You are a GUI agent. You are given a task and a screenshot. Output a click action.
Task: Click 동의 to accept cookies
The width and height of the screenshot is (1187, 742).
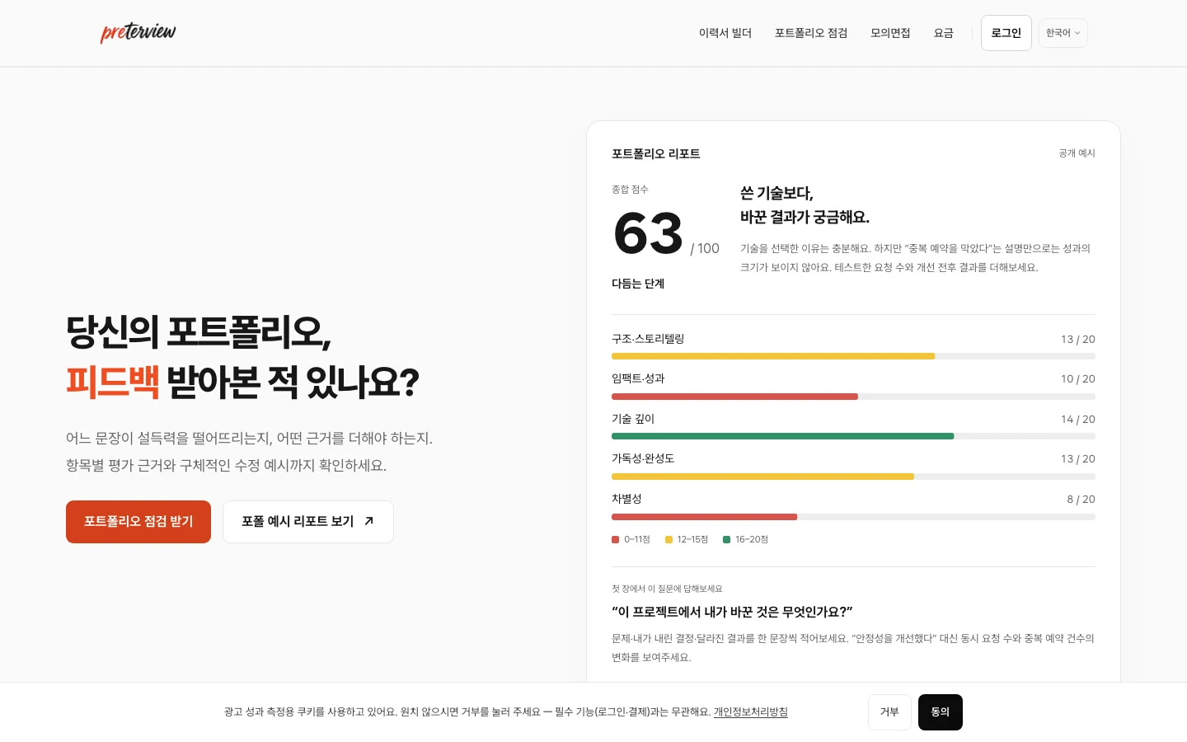941,712
